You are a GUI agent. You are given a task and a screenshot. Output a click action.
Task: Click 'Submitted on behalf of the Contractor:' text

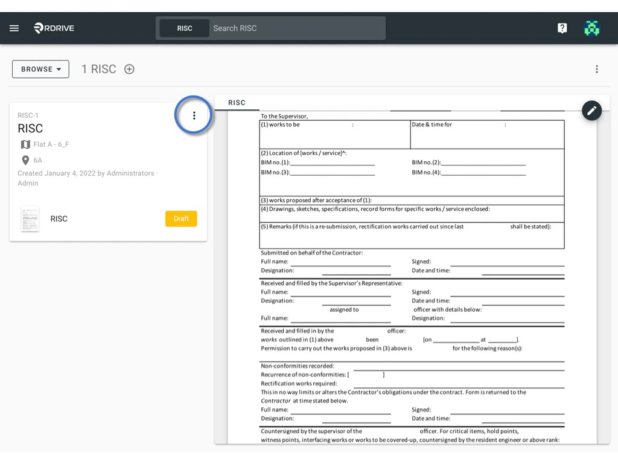[x=312, y=253]
